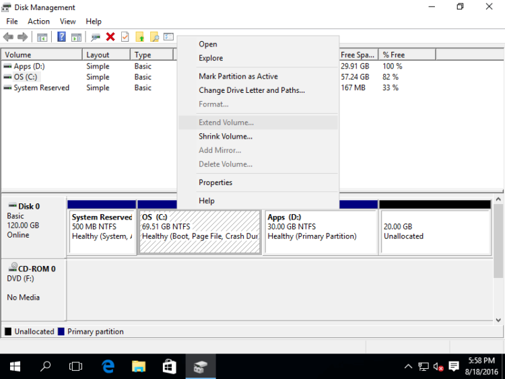
Task: Select System Reserved row in volume list
Action: tap(41, 88)
